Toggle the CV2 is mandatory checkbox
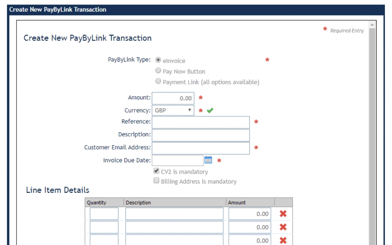The height and width of the screenshot is (245, 392). 156,171
